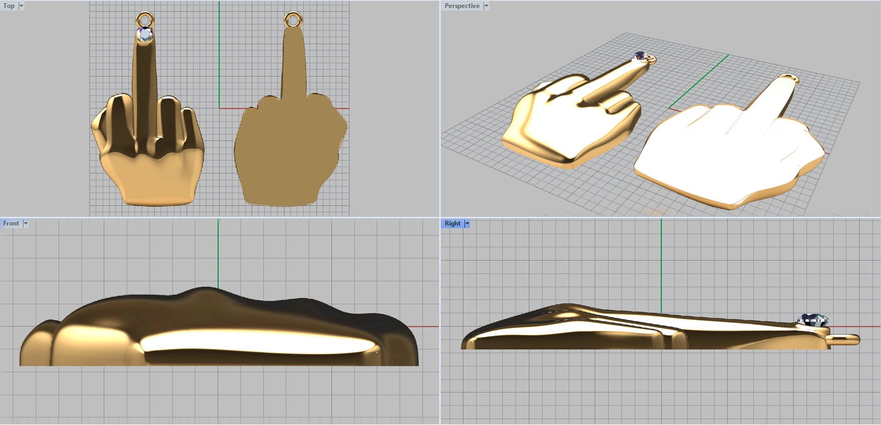
Task: Click the Right viewport title label
Action: tap(453, 224)
